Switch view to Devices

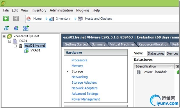172,53
